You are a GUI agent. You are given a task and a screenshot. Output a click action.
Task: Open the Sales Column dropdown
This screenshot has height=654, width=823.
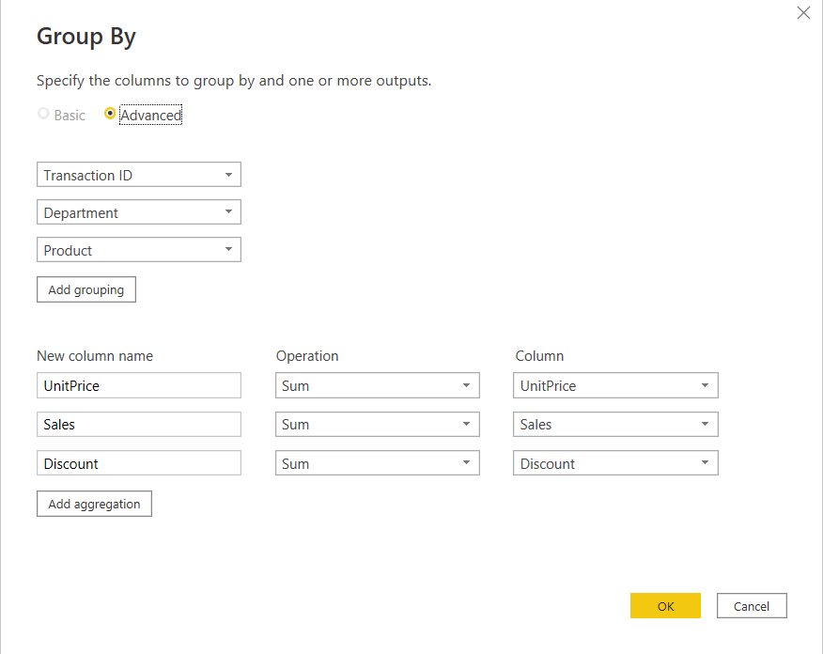click(615, 424)
